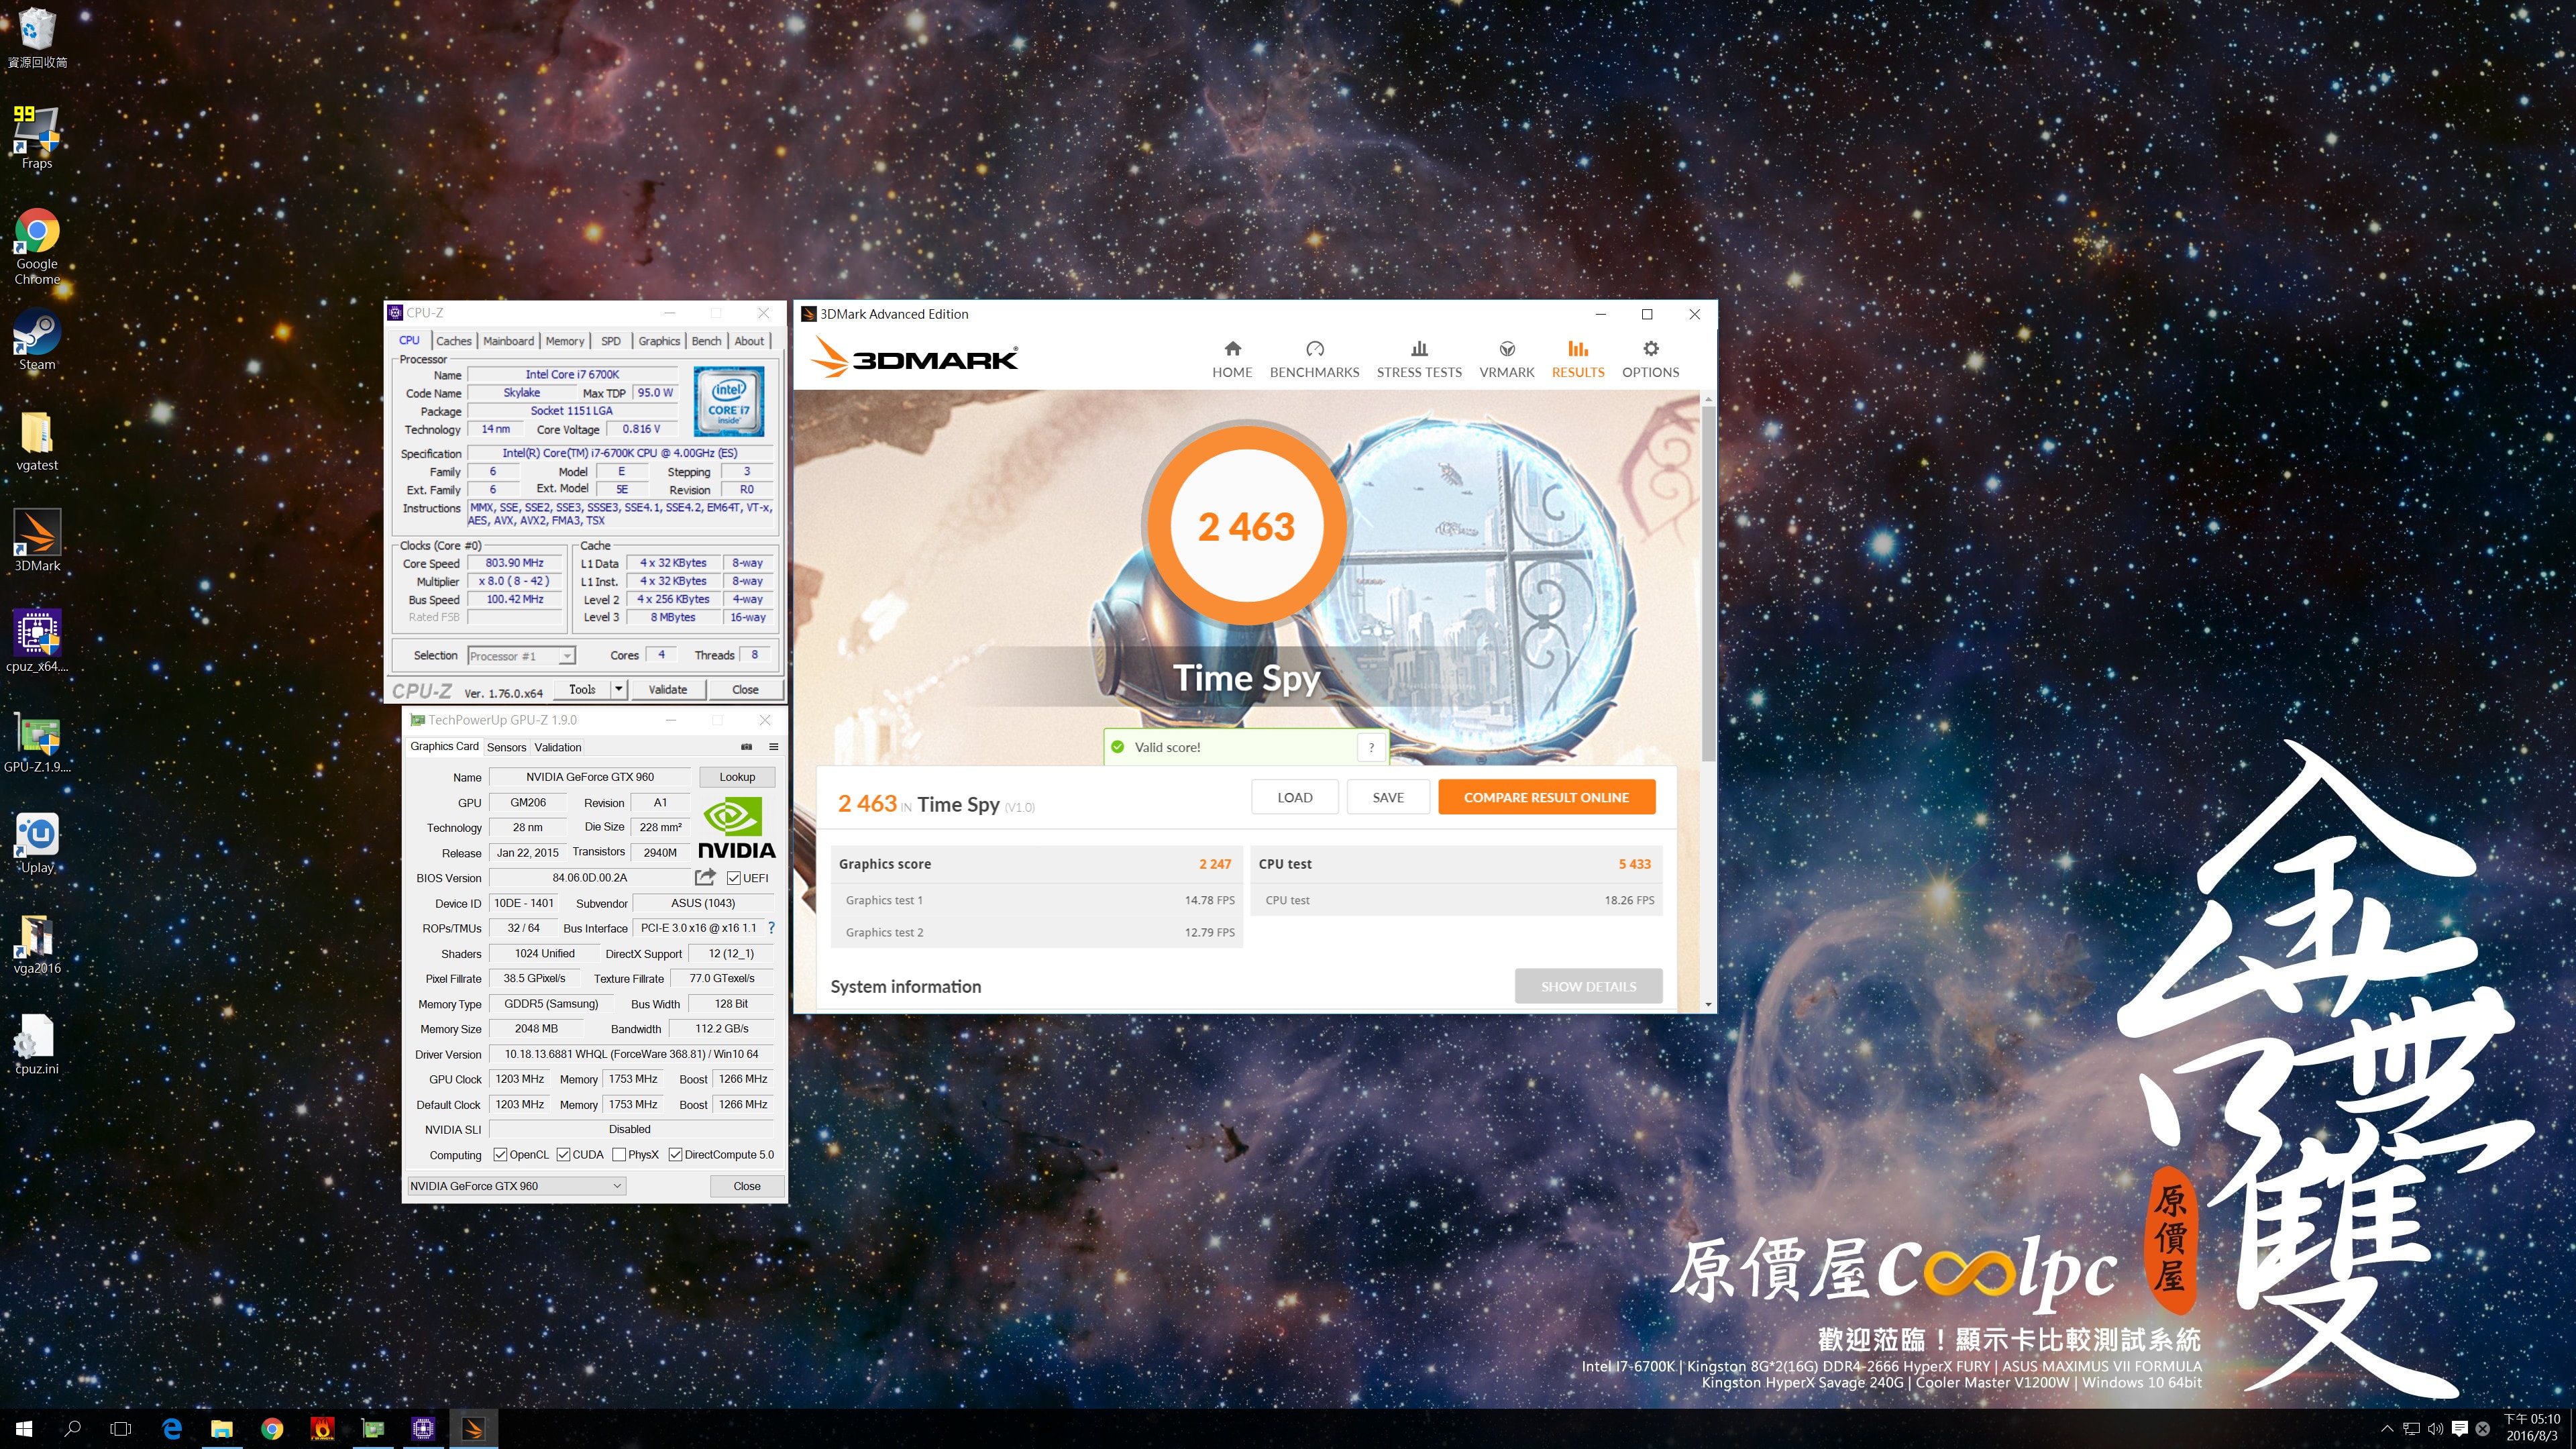Open 3DMark BENCHMARKS section
Screen dimensions: 2576x1449
1314,359
